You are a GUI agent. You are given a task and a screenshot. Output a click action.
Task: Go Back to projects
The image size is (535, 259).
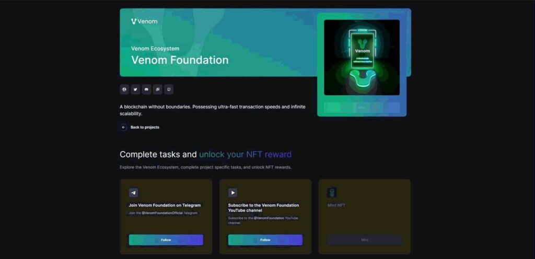coord(145,127)
